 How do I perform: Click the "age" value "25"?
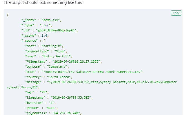click(x=43, y=92)
